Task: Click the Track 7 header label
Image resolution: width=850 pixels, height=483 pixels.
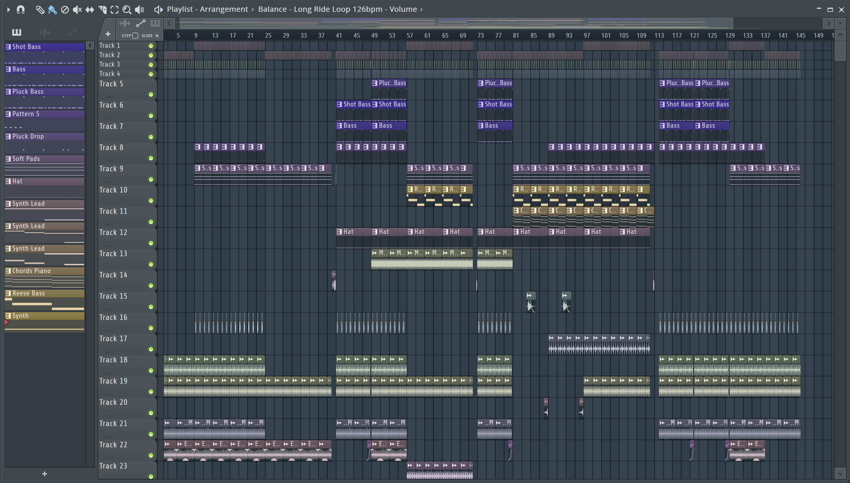Action: pos(111,126)
